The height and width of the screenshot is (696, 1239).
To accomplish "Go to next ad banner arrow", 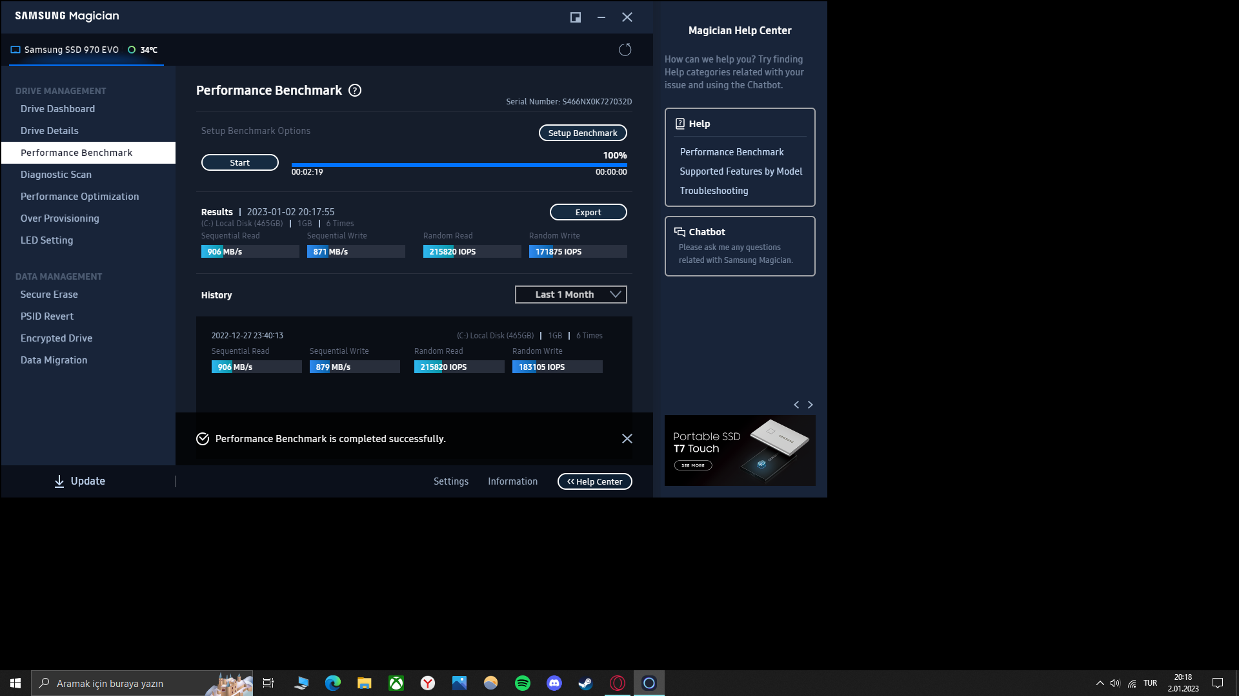I will click(x=811, y=405).
